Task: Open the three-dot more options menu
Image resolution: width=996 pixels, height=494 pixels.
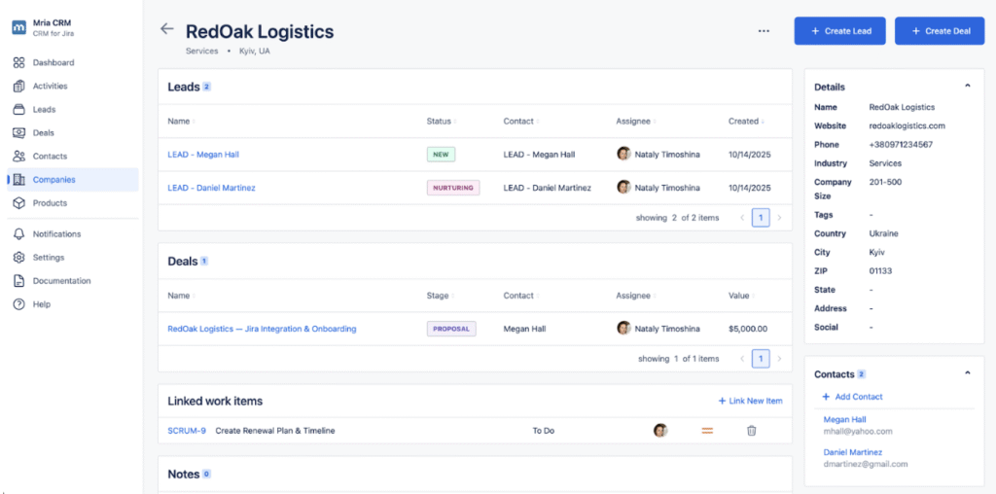Action: pyautogui.click(x=764, y=30)
